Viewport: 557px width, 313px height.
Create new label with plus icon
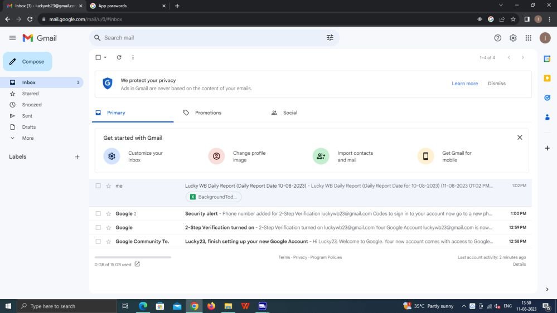point(78,157)
